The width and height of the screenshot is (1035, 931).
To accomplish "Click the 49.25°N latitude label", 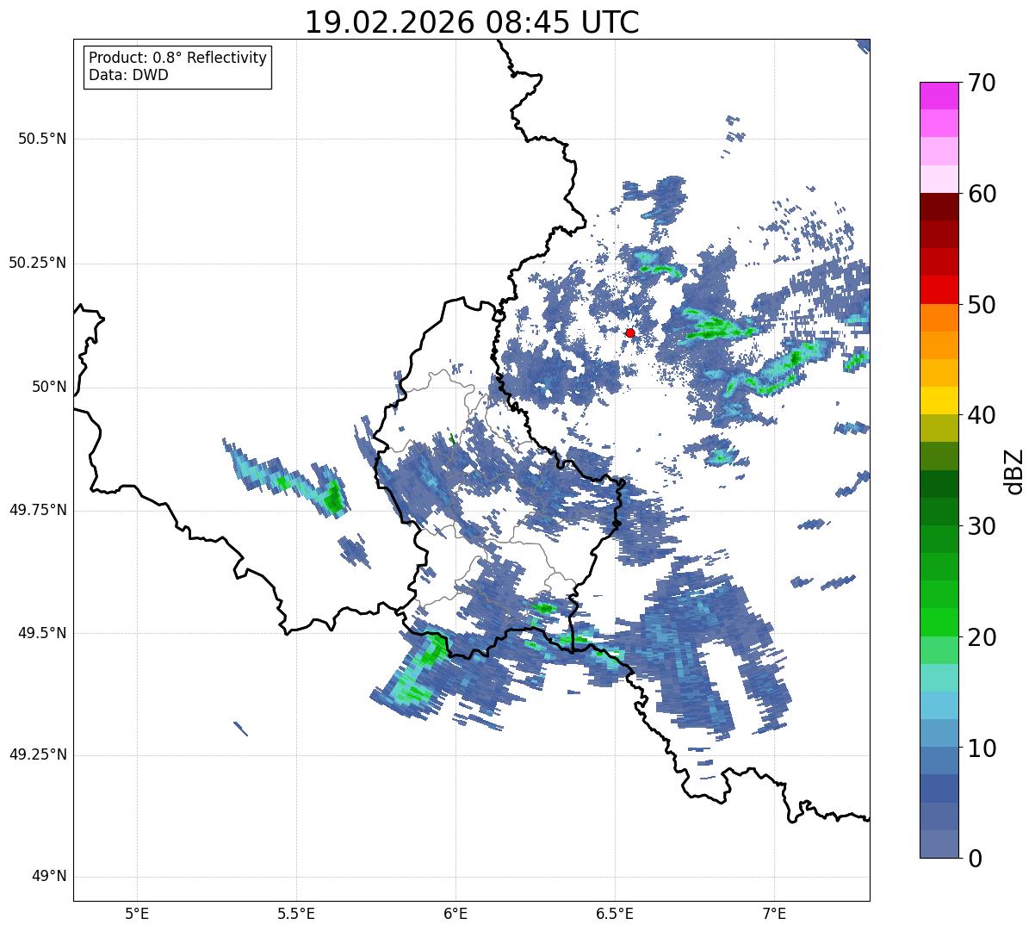I will coord(38,755).
